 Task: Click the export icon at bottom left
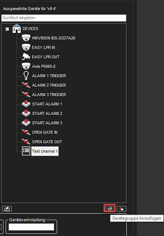click(x=7, y=209)
